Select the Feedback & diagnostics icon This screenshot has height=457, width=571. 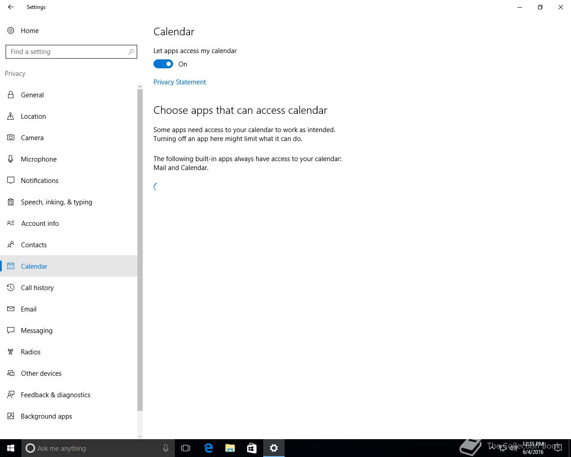pyautogui.click(x=11, y=395)
